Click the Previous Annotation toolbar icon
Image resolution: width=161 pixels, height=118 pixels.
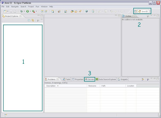click(x=106, y=11)
